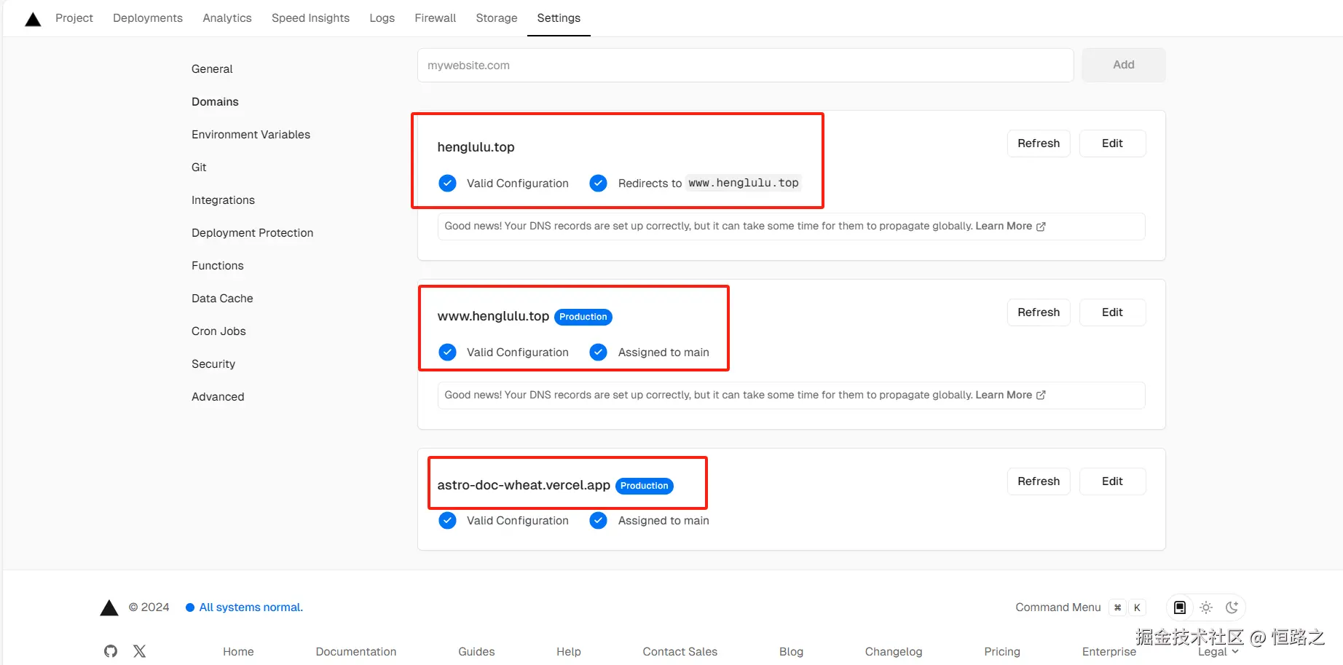
Task: Click the www.henglulu.top redirect target code
Action: click(x=744, y=183)
